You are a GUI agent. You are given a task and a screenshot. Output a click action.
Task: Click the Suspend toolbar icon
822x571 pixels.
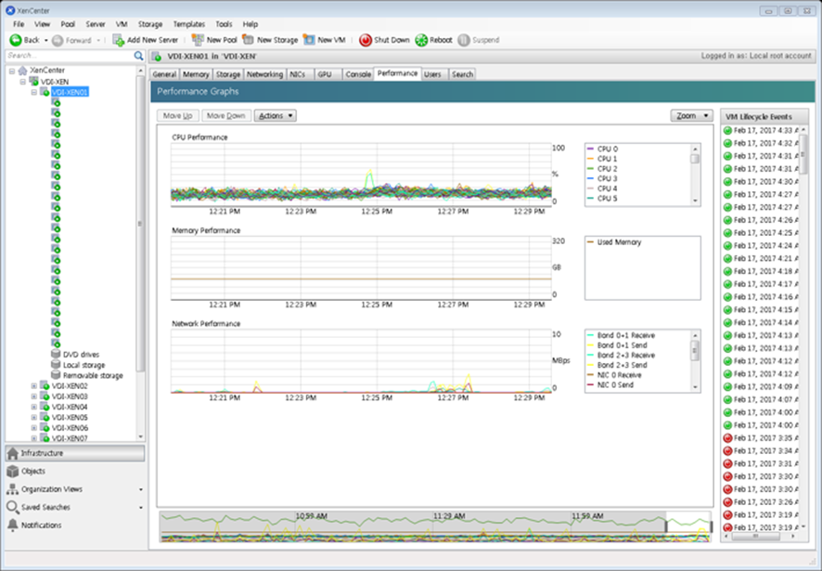tap(464, 40)
